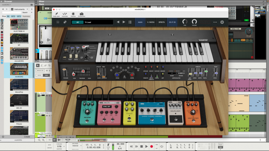Image resolution: width=269 pixels, height=151 pixels.
Task: Click the Manual Rec button
Action: pyautogui.click(x=40, y=71)
